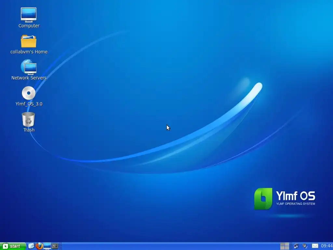
Task: Open collabvm's Home folder icon
Action: tap(29, 41)
